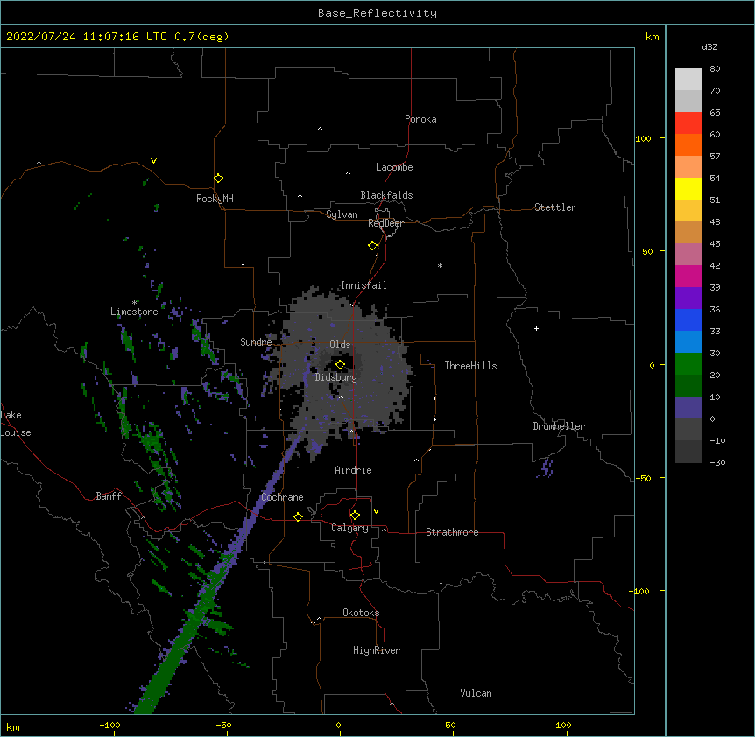Click the Airdrie city label
Screen dimensions: 755x737
coord(354,470)
